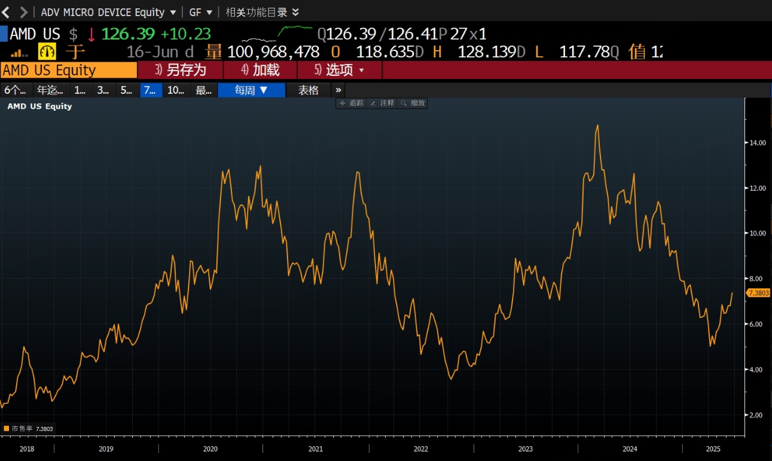Switch to the 表格 table view
The height and width of the screenshot is (461, 772).
[x=309, y=90]
